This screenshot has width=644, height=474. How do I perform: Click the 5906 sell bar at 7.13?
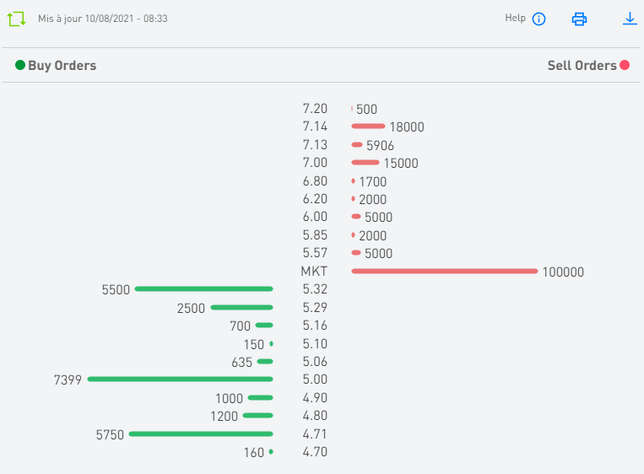point(357,144)
